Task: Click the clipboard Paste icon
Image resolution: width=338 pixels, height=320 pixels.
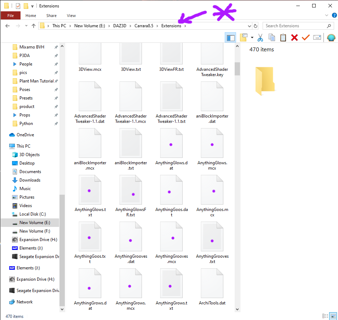Action: pos(283,38)
